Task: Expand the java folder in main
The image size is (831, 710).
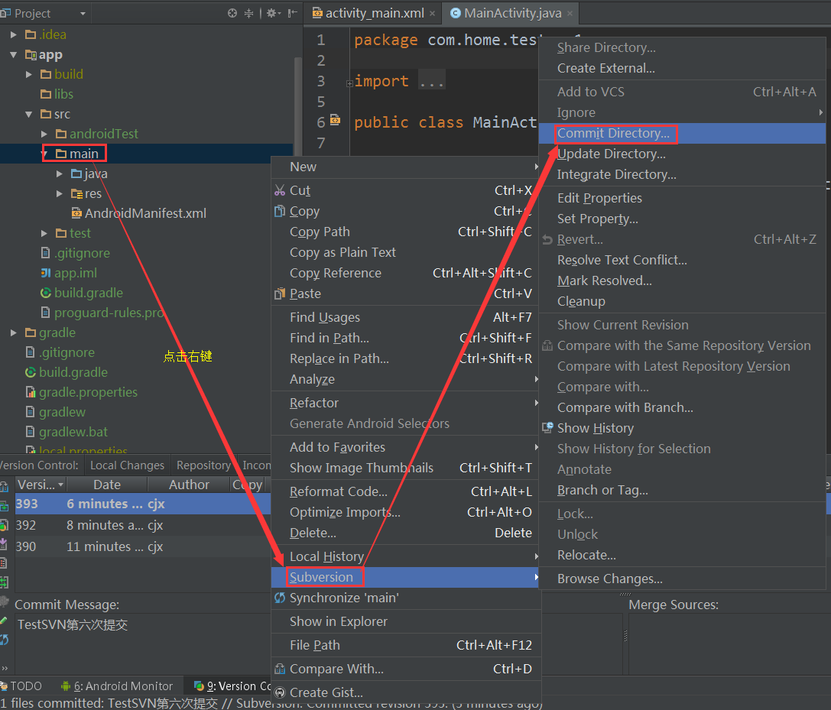Action: click(60, 173)
